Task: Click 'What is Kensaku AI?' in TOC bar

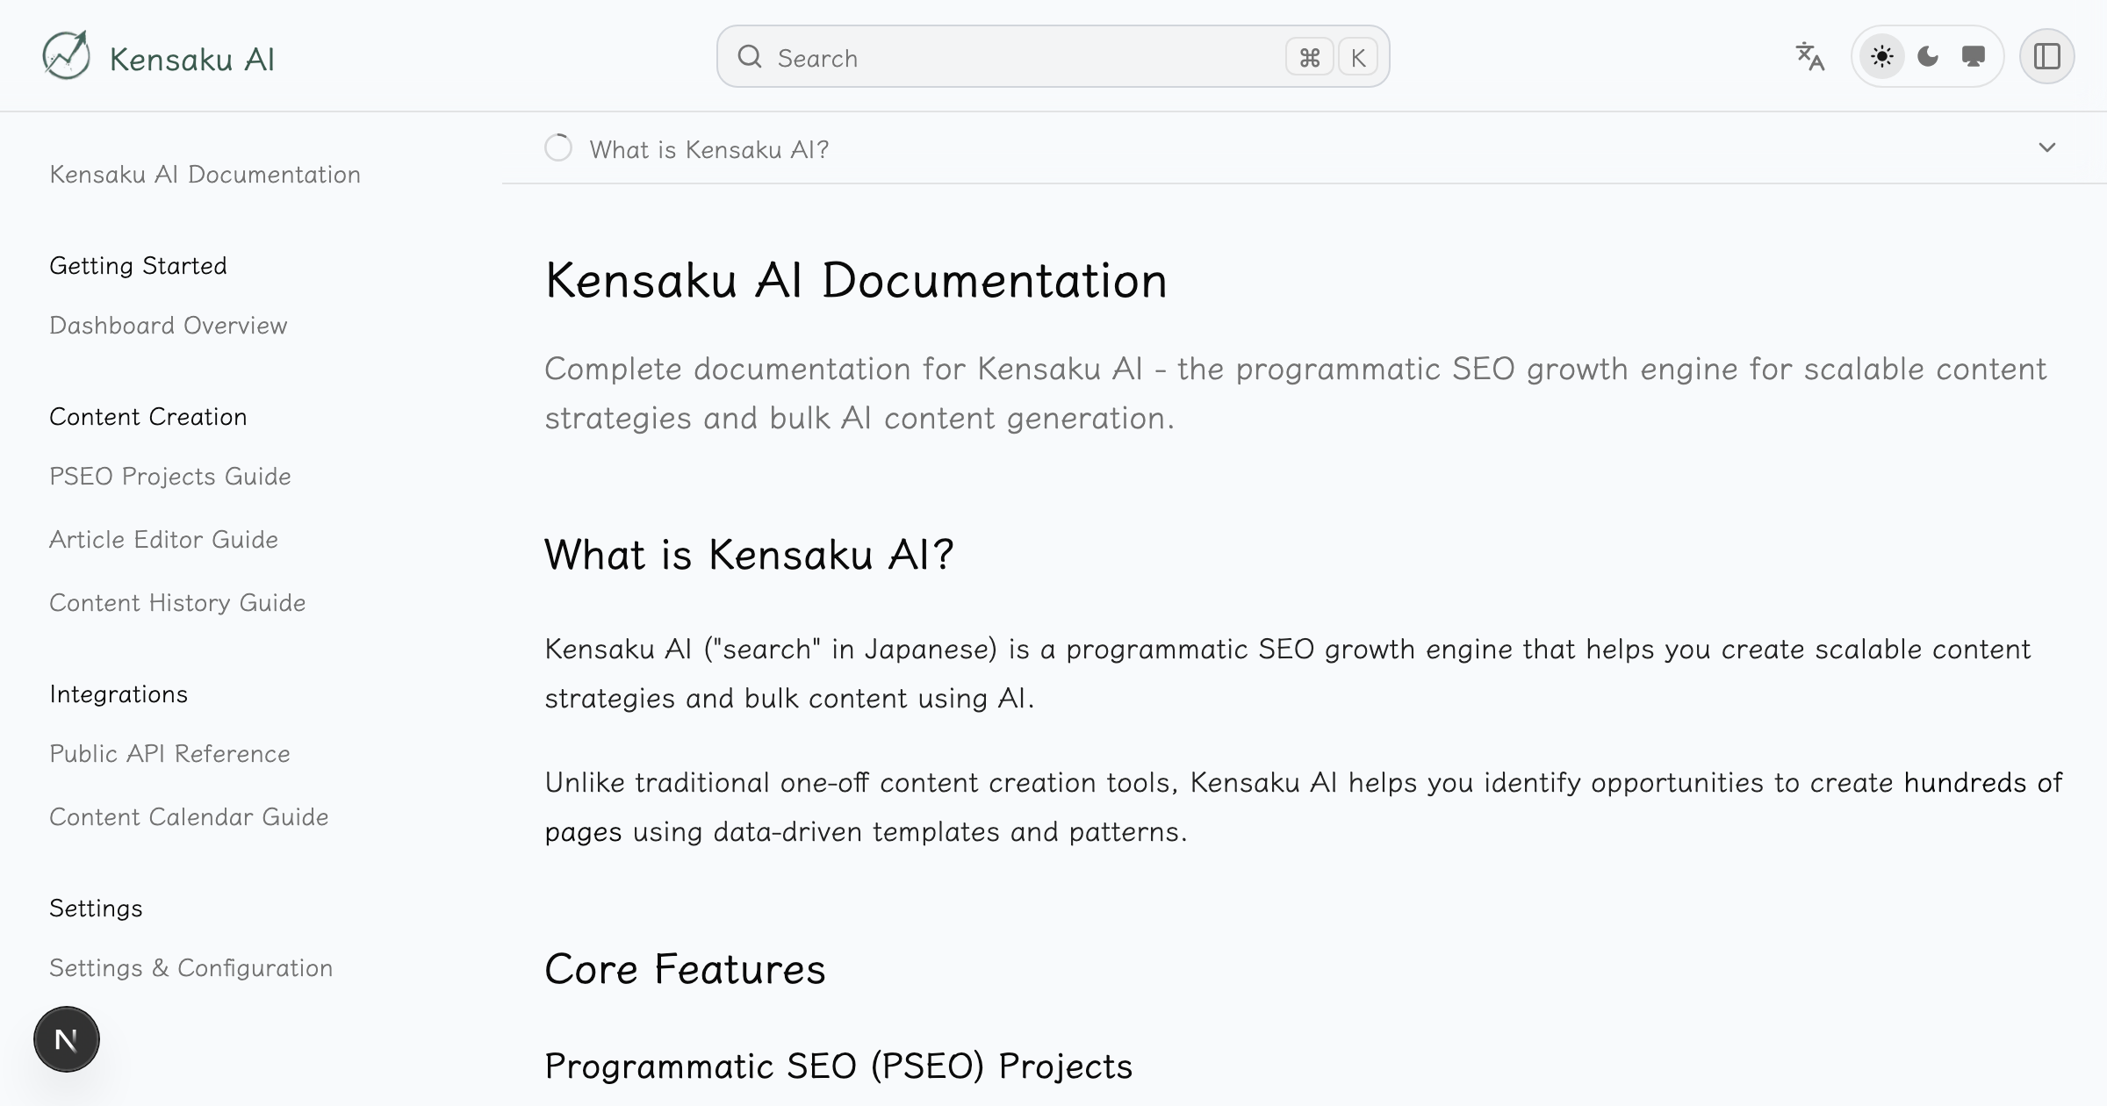Action: (x=708, y=149)
